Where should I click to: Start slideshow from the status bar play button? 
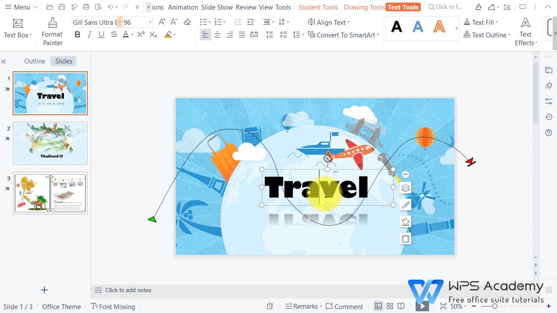(422, 306)
